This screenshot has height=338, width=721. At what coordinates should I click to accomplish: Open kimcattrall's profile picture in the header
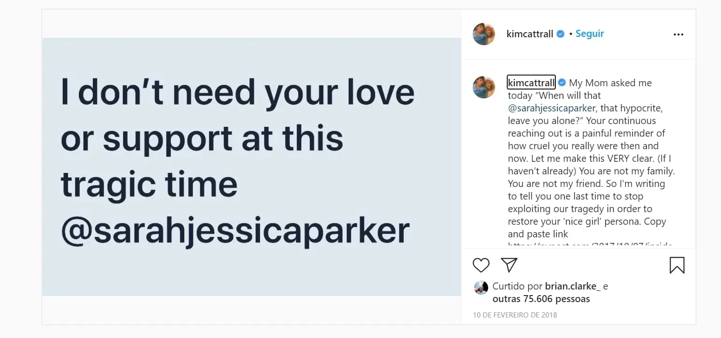point(483,33)
